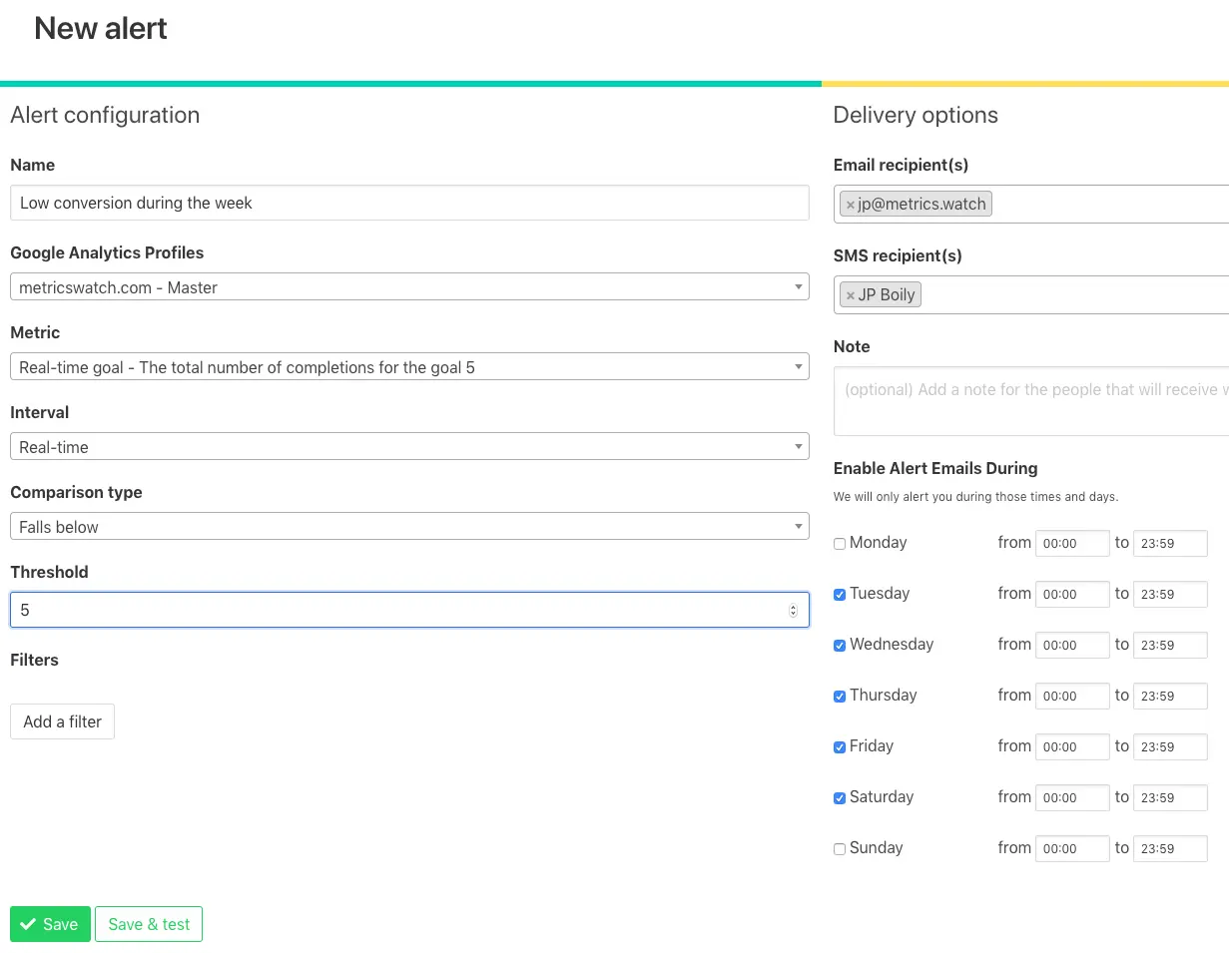Enable alerts on Monday checkbox

coord(840,544)
